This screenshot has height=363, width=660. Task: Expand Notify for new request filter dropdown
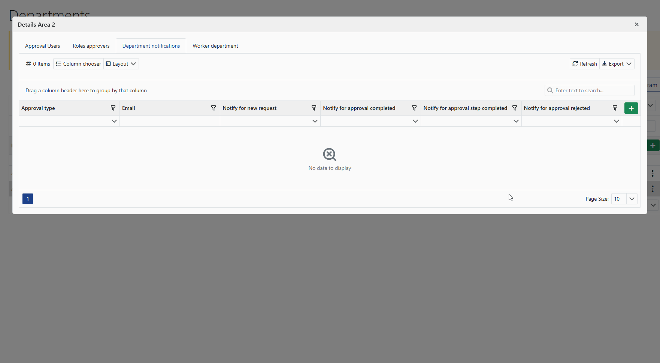coord(315,121)
